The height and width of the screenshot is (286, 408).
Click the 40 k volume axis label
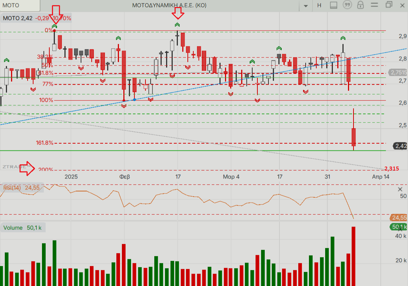click(x=401, y=236)
